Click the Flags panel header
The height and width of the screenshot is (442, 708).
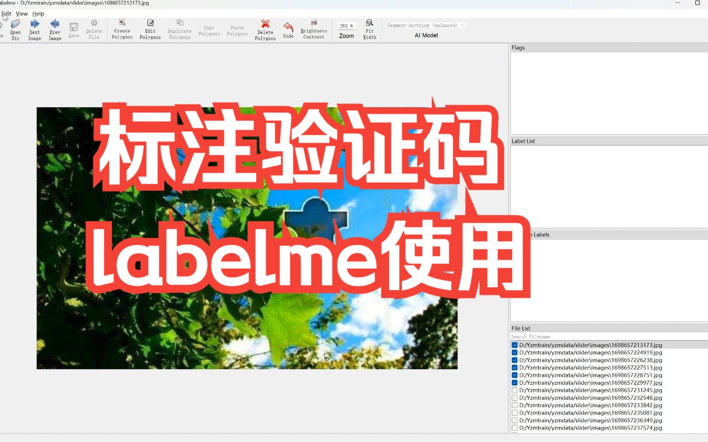(x=609, y=47)
